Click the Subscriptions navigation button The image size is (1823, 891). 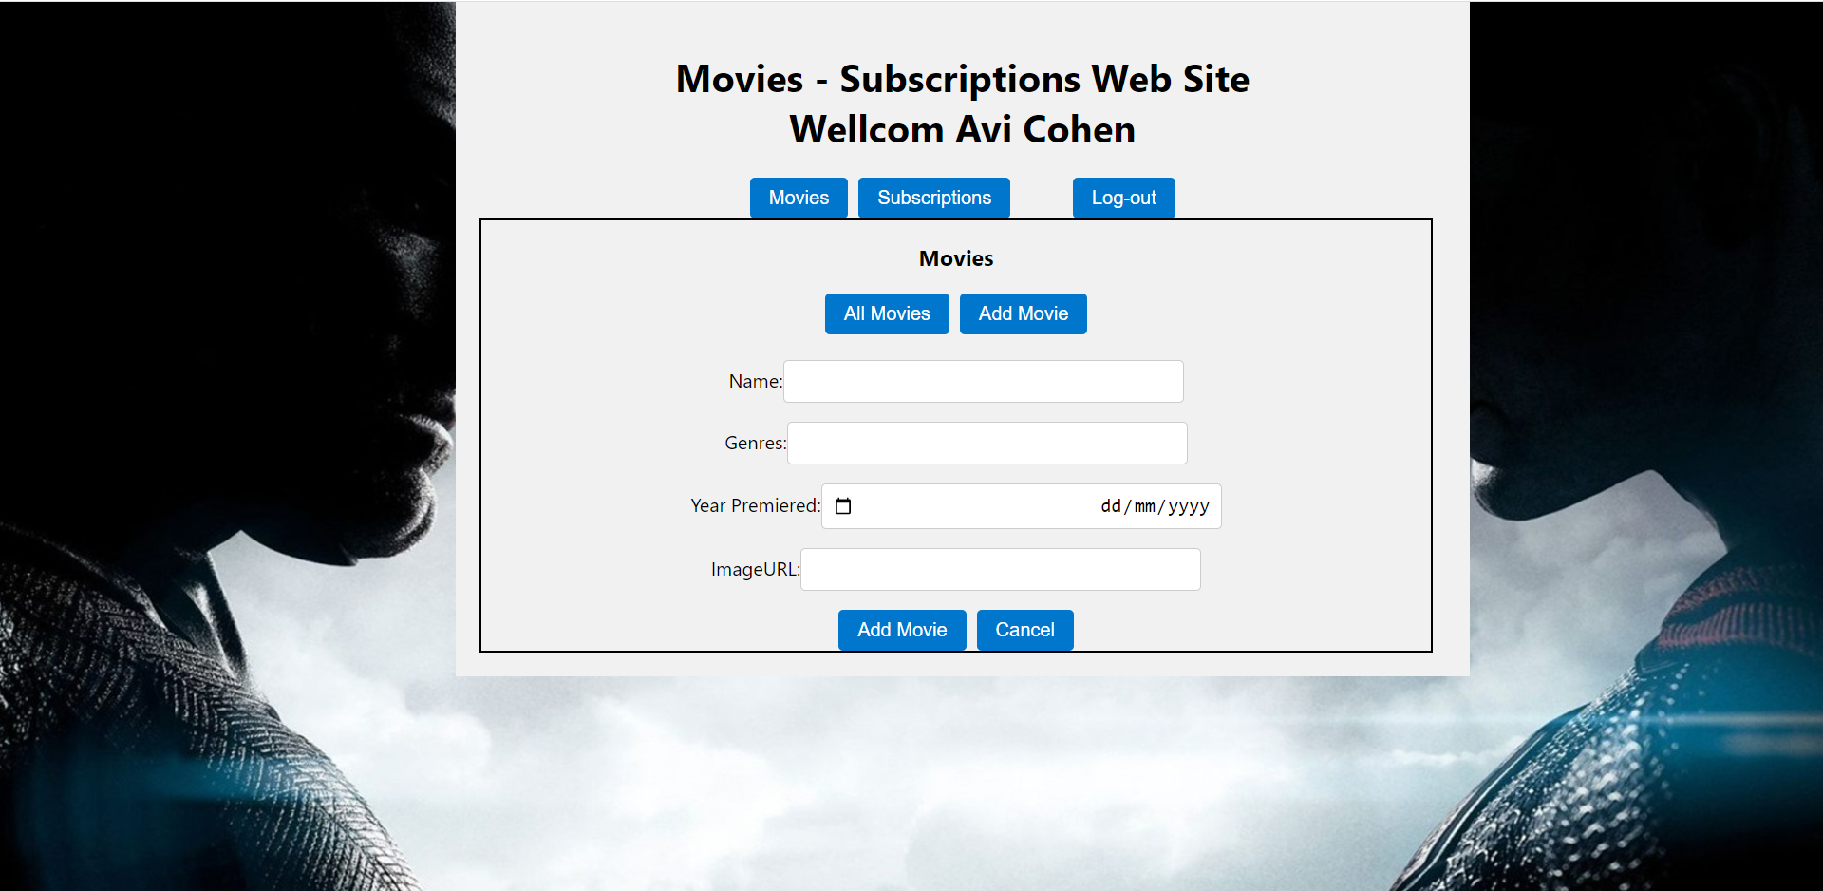933,198
